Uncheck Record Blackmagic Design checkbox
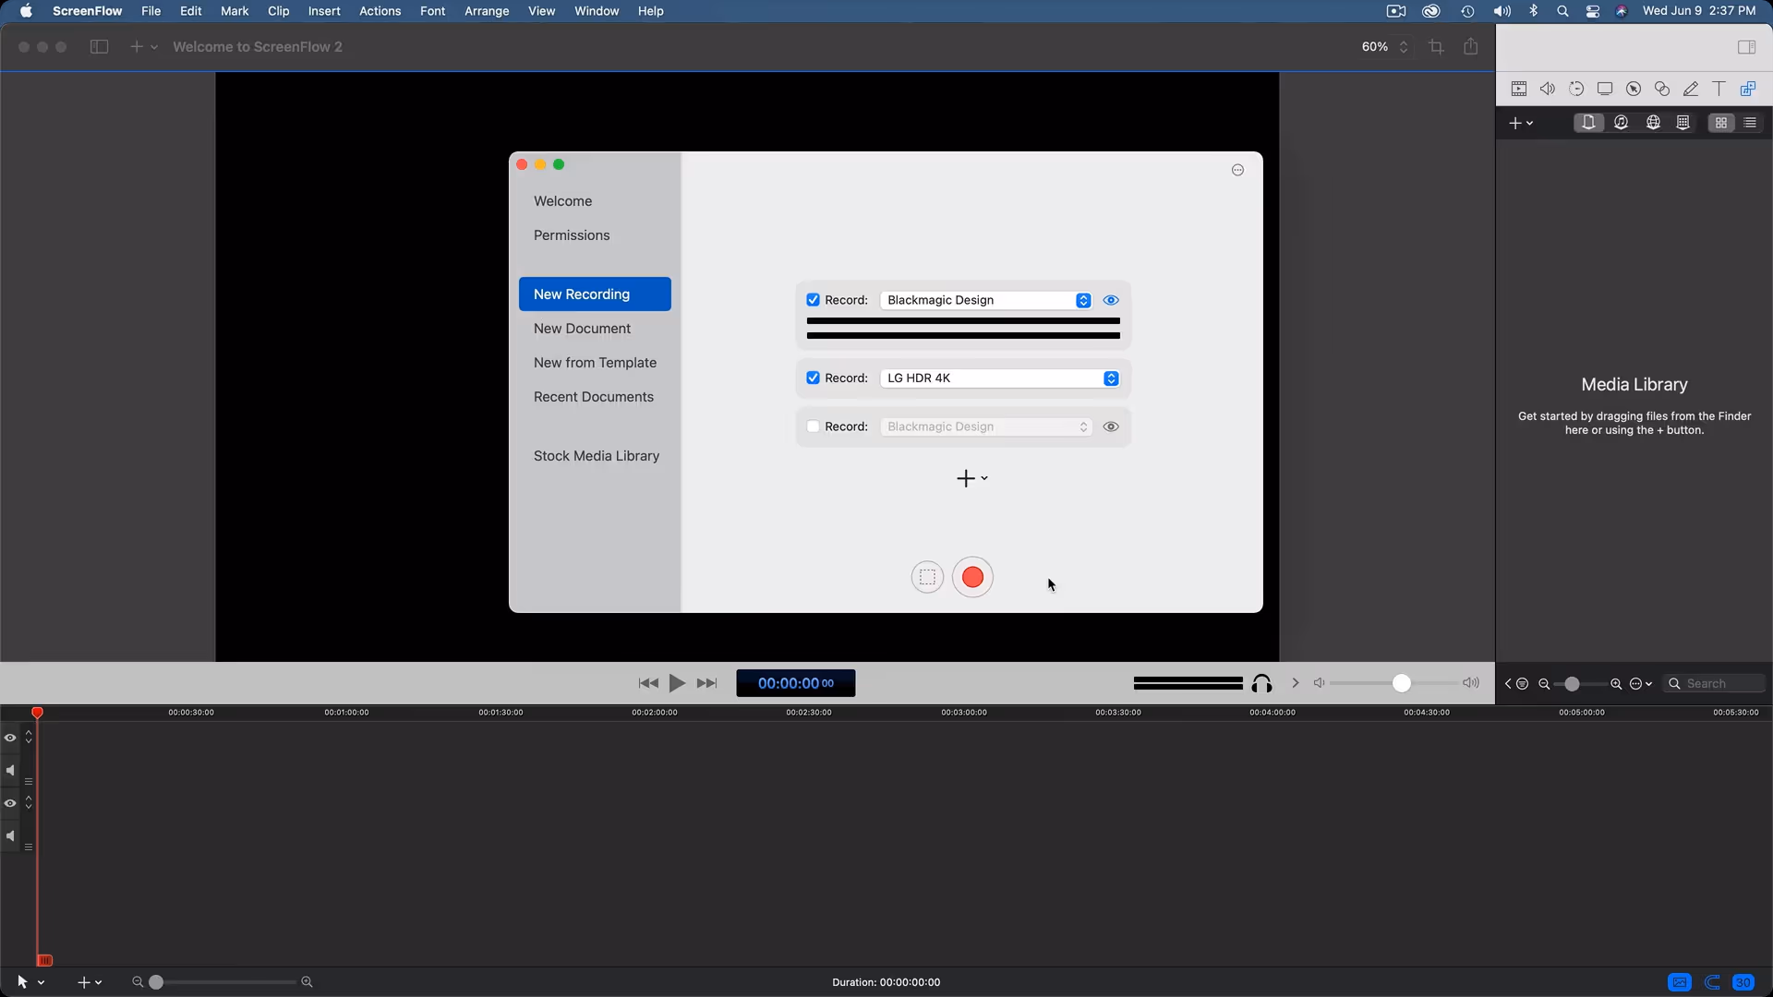 (813, 300)
